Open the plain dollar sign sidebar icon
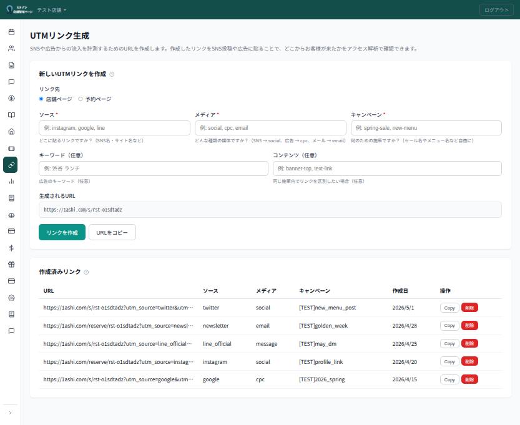Viewport: 520px width, 425px height. click(11, 248)
